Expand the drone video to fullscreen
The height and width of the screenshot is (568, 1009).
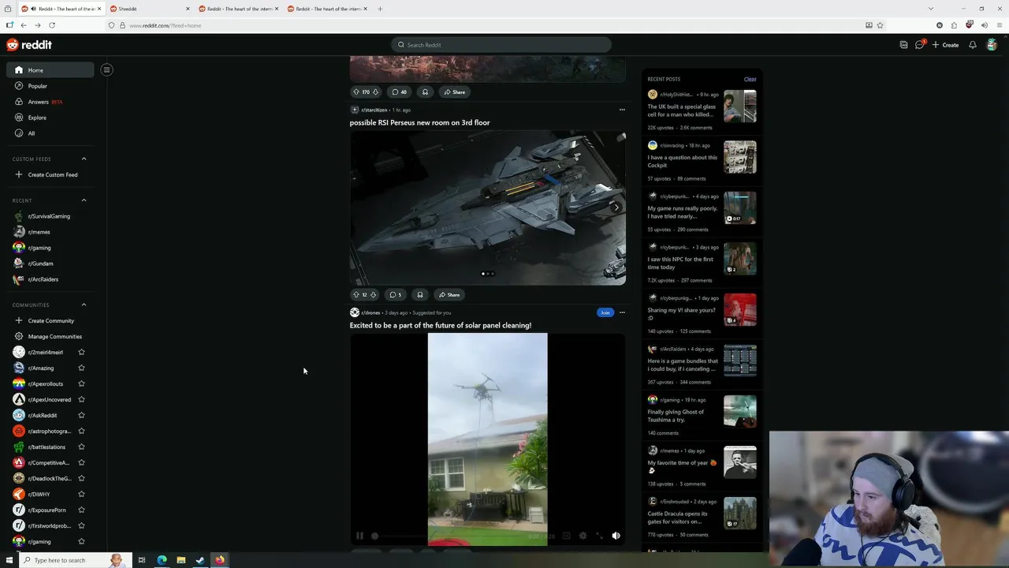[599, 536]
